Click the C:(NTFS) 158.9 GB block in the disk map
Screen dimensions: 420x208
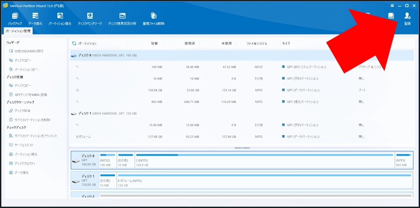[x=265, y=160]
